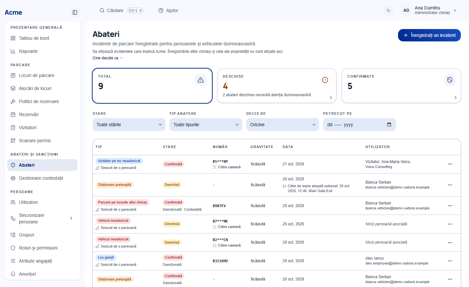Open row actions for Alex Iancu
Image resolution: width=469 pixels, height=287 pixels.
click(x=450, y=261)
